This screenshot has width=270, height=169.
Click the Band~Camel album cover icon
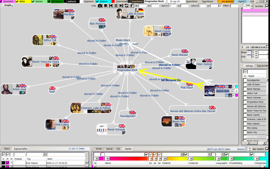(149, 31)
